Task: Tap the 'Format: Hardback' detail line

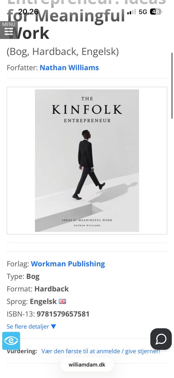Action: (38, 289)
